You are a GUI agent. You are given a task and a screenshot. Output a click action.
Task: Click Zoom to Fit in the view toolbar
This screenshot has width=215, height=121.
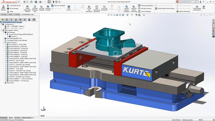tap(108, 15)
